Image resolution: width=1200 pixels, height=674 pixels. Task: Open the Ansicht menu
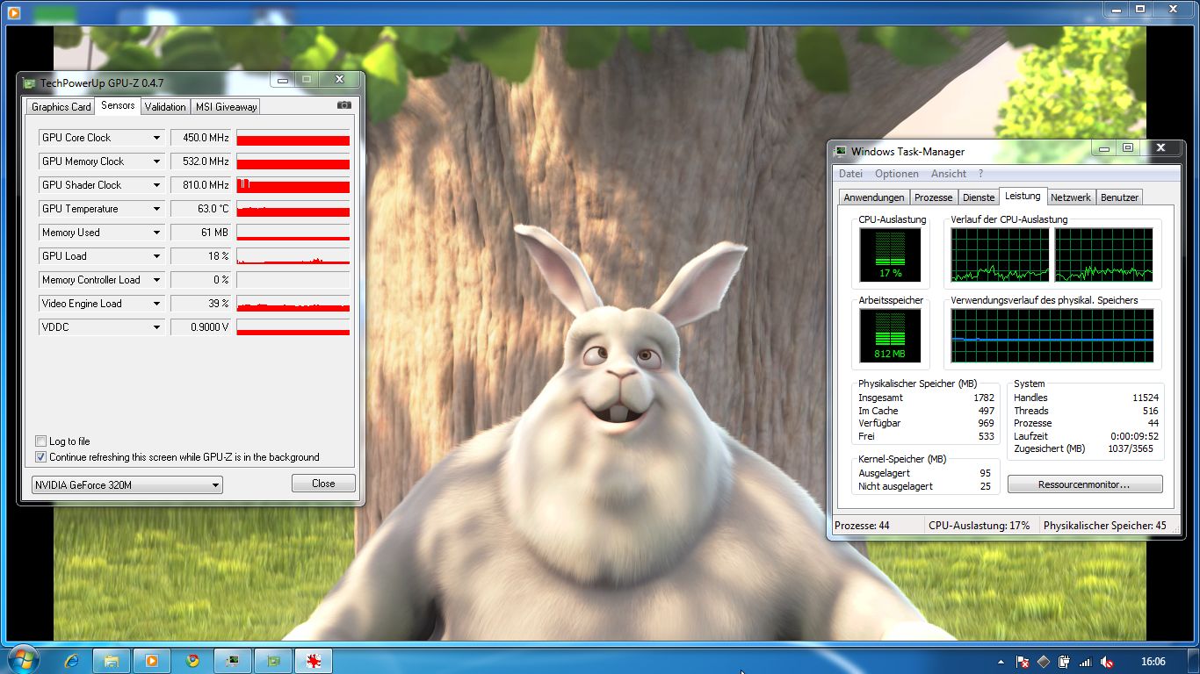tap(949, 174)
